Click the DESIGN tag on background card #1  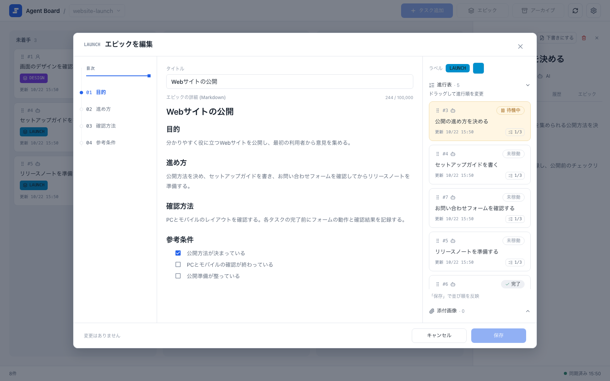coord(34,78)
